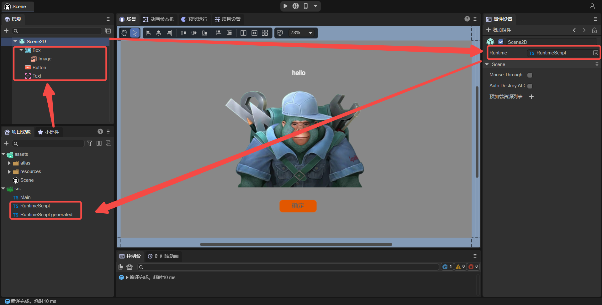
Task: Switch to the 动画状态机 tab
Action: pyautogui.click(x=159, y=19)
